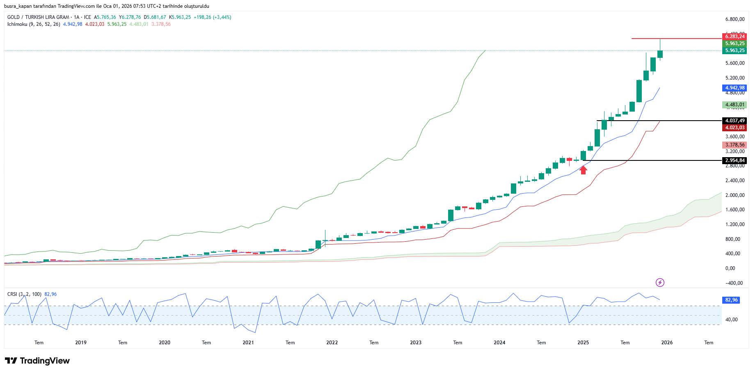
Task: Click the GOLD / TURKISH LIRA GRAM title
Action: [x=38, y=17]
